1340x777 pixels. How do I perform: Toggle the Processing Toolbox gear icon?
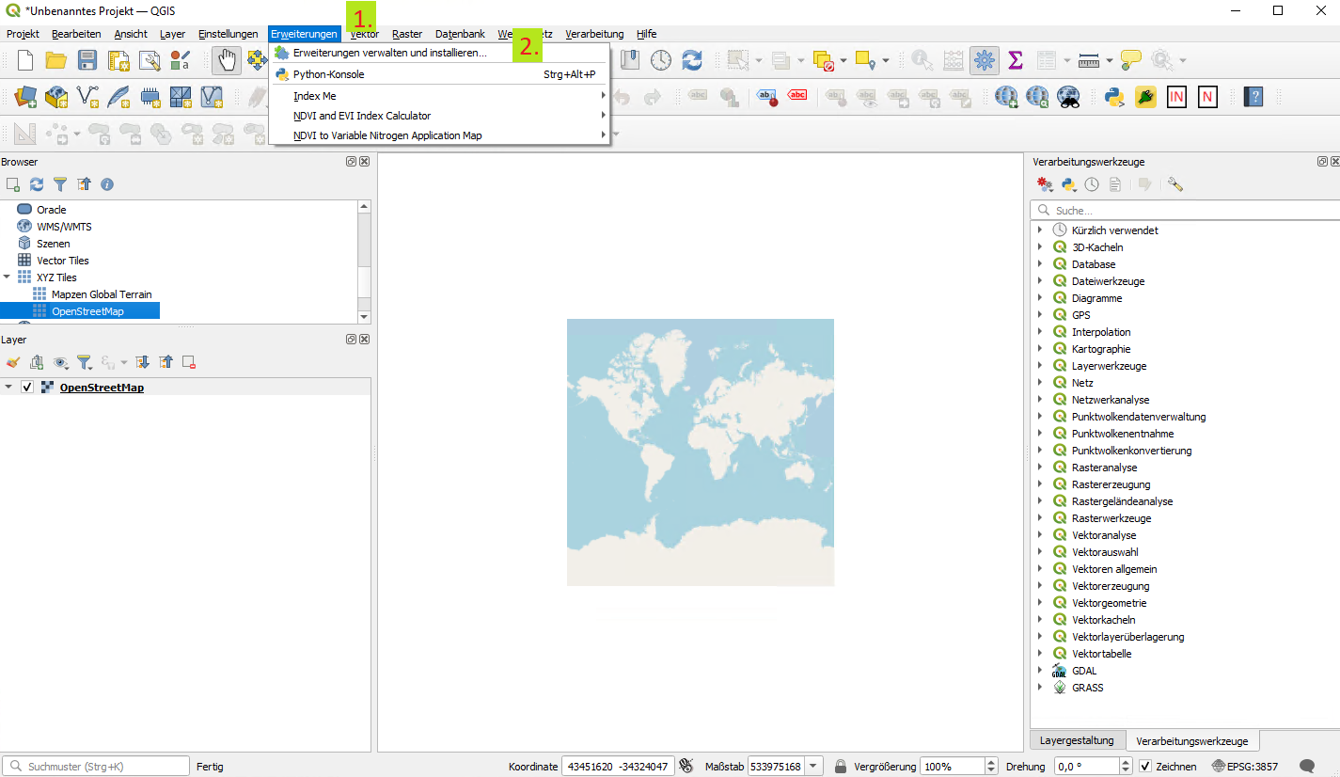click(x=985, y=60)
